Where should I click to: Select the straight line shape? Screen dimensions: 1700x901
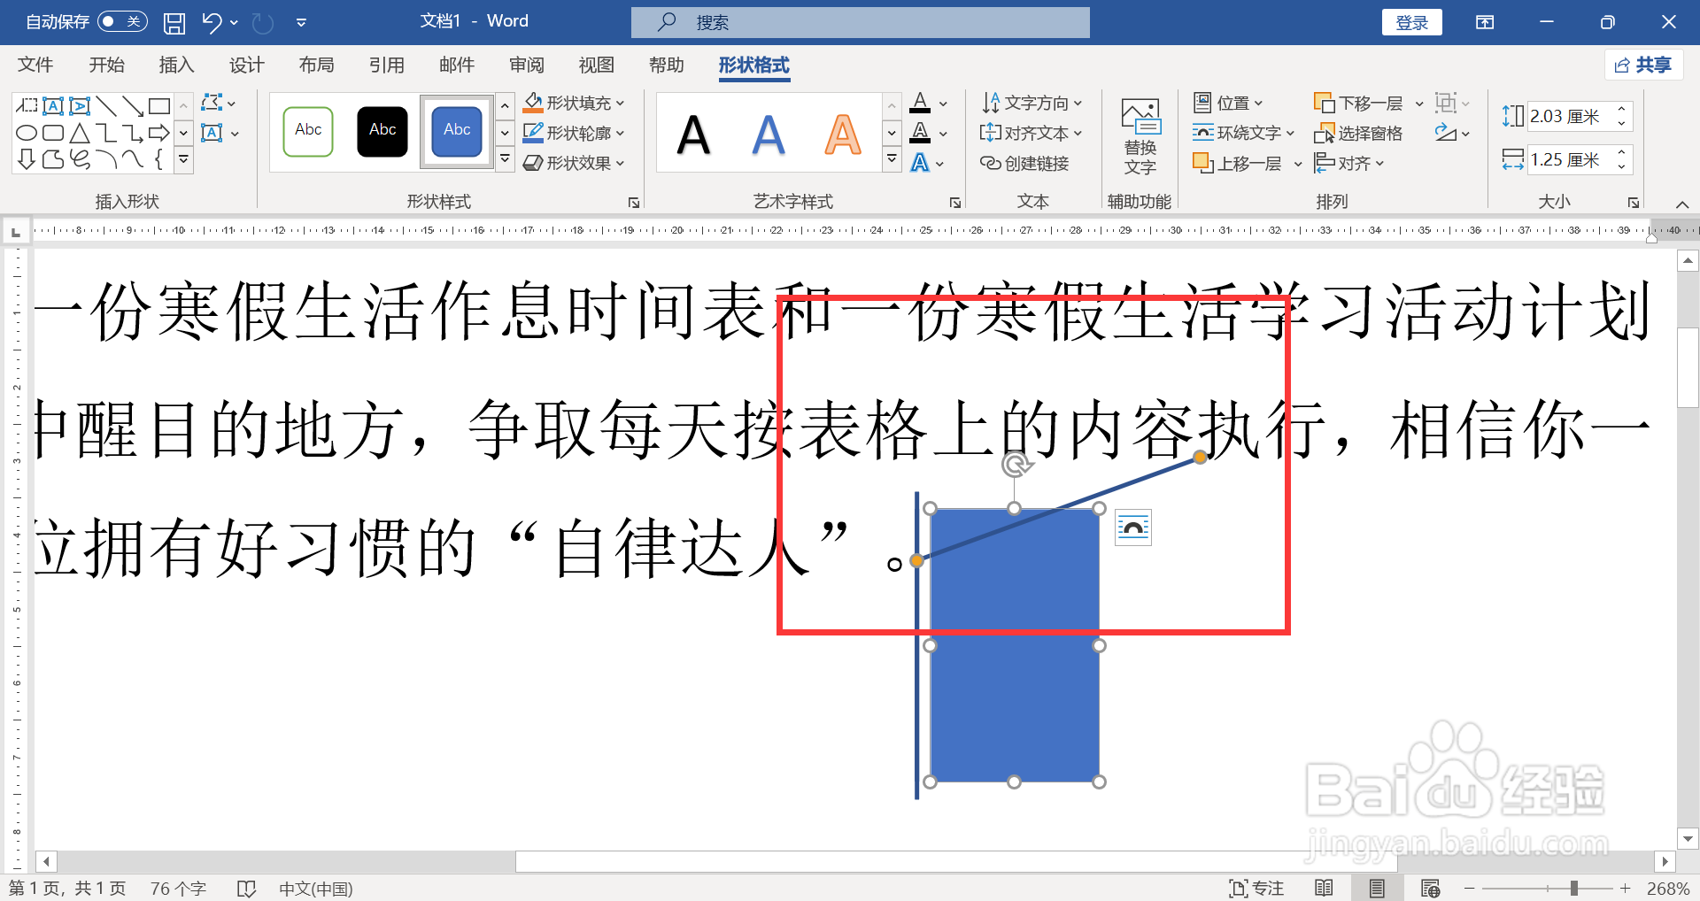(106, 106)
